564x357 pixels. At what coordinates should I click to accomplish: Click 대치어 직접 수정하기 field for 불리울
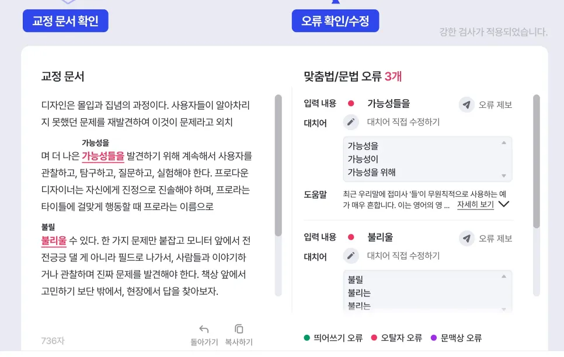pos(403,256)
